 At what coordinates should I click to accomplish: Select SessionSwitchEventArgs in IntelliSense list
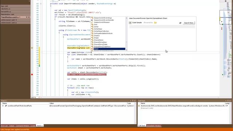tap(103, 18)
